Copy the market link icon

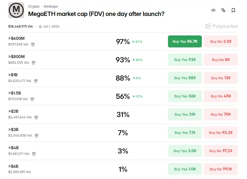pos(223,10)
